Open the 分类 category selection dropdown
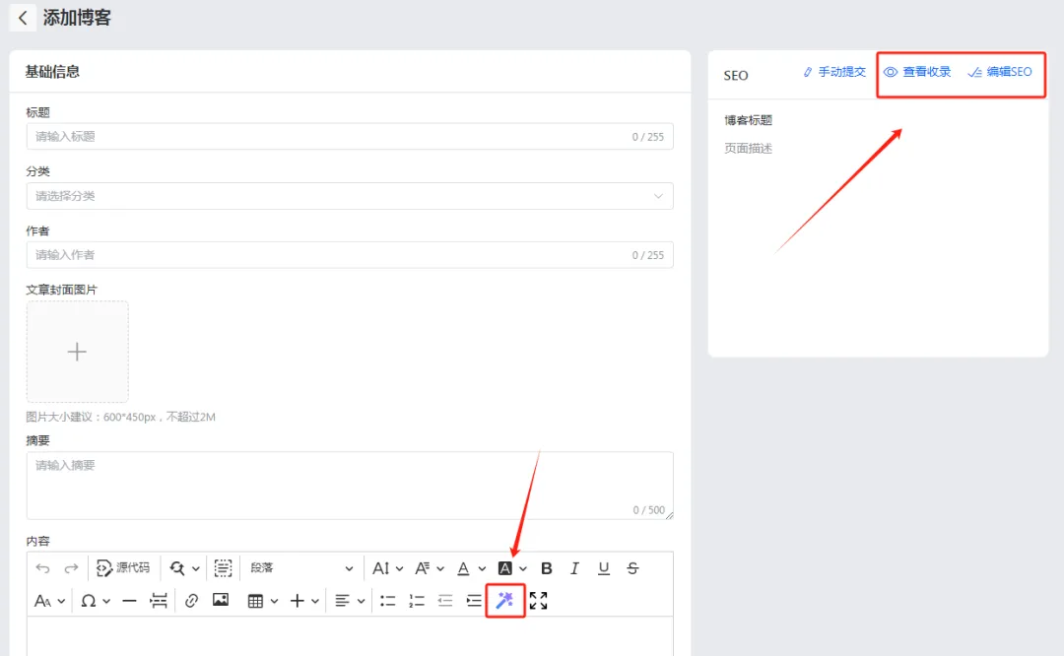This screenshot has width=1064, height=656. (350, 196)
